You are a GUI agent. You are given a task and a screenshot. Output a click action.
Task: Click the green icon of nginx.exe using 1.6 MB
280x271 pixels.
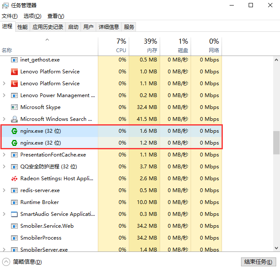14,131
